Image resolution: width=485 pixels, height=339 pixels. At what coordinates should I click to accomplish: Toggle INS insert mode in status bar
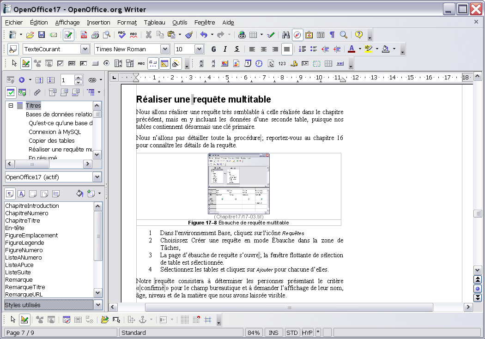coord(273,333)
